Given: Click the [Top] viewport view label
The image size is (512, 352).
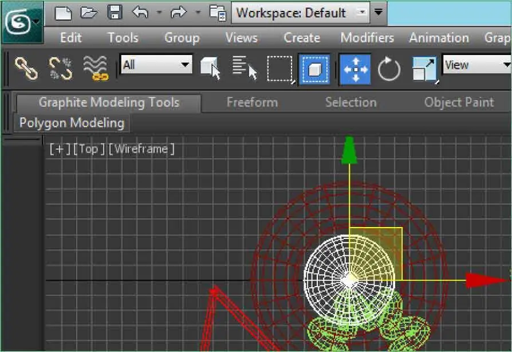Looking at the screenshot, I should tap(89, 149).
